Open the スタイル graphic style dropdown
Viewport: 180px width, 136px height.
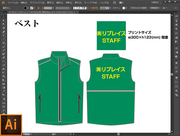(126, 8)
